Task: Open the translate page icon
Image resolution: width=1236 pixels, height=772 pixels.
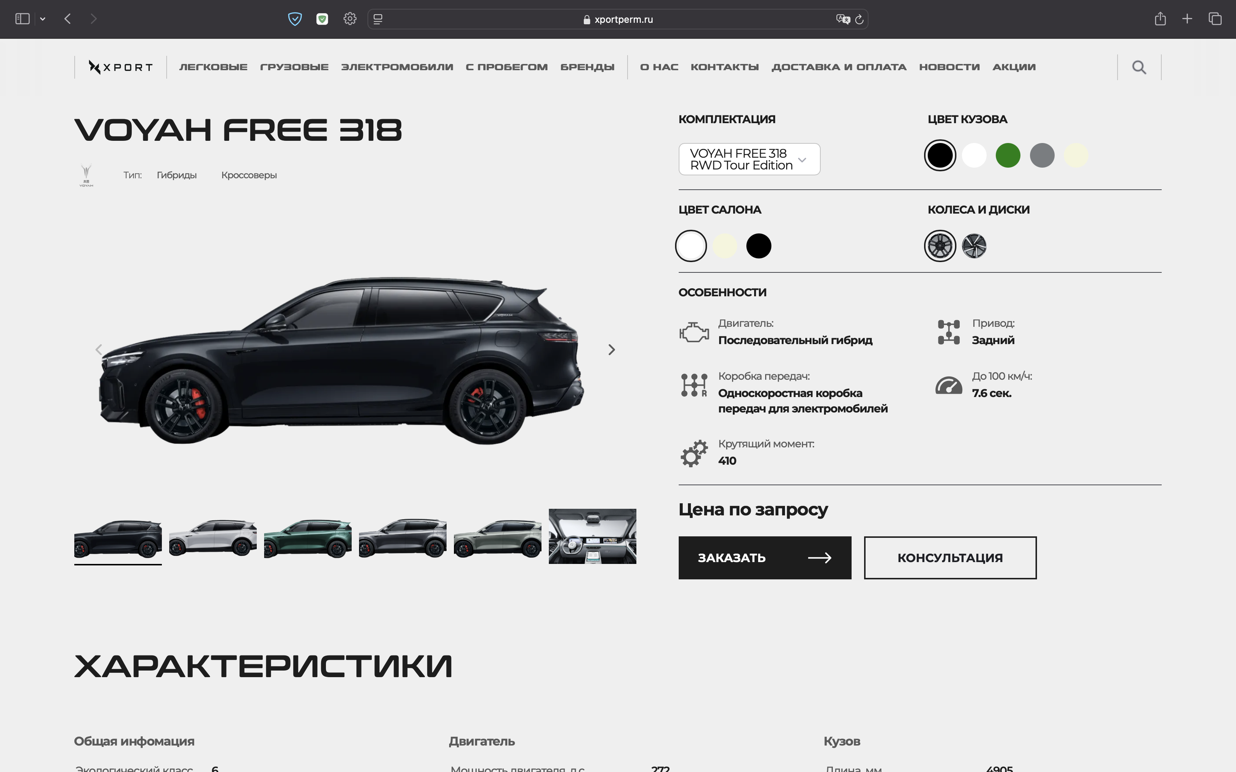Action: click(x=842, y=19)
